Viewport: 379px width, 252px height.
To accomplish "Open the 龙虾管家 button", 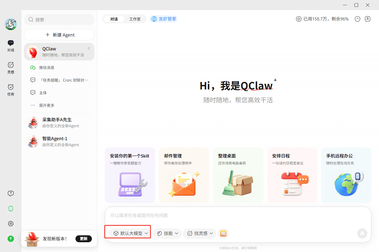I will [163, 19].
